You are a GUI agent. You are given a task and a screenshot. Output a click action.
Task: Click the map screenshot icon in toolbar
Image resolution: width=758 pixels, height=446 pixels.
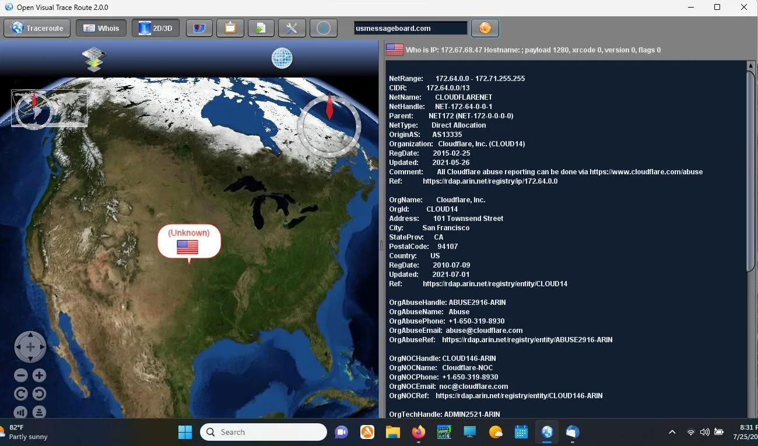tap(199, 28)
